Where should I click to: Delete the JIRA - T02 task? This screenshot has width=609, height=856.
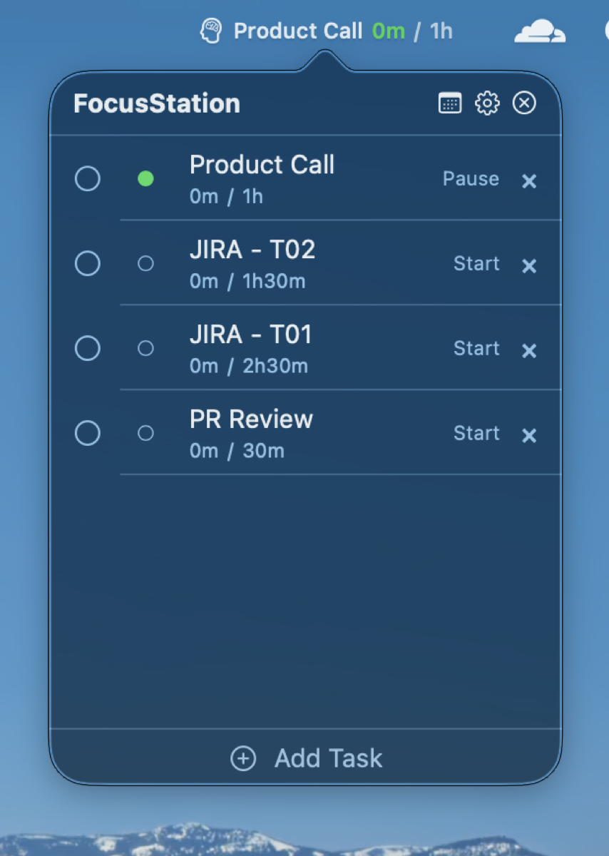(528, 266)
